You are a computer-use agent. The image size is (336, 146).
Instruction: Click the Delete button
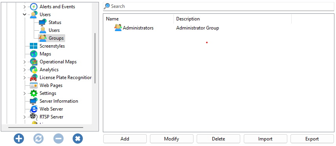click(218, 139)
